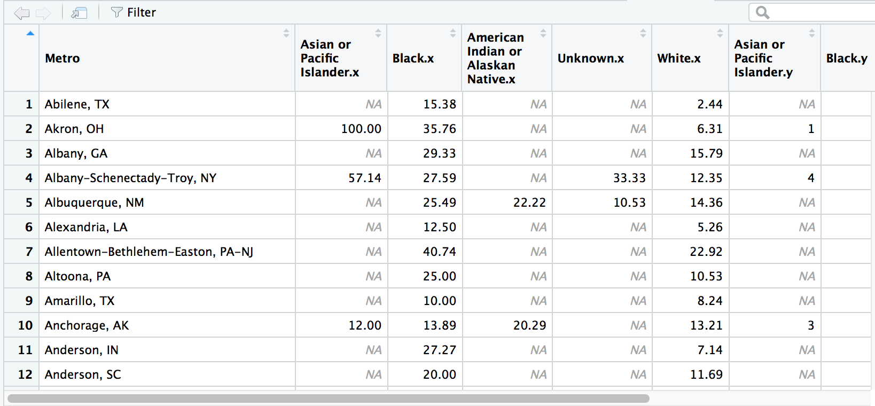Click the Black.y column header
The image size is (875, 406).
[846, 58]
